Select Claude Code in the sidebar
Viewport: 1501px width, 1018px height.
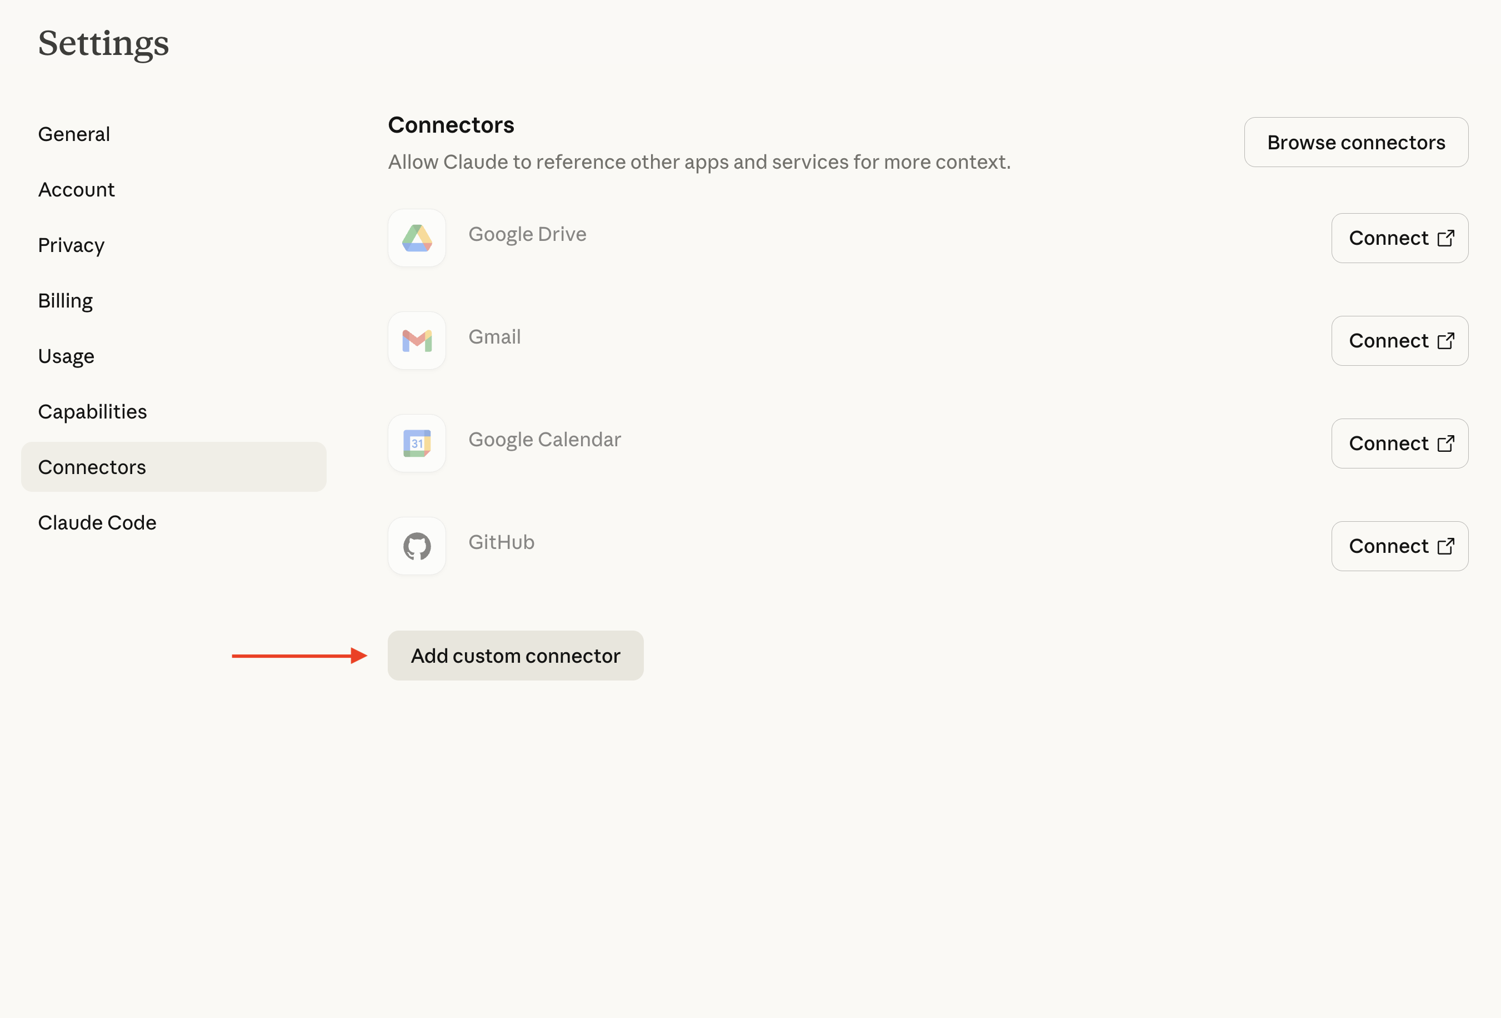point(97,523)
